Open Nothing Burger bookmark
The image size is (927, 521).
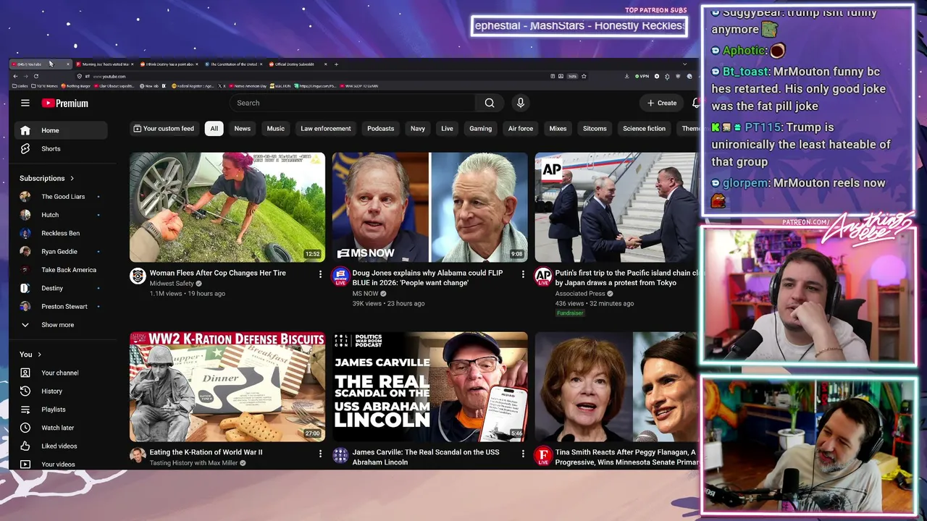pyautogui.click(x=75, y=86)
